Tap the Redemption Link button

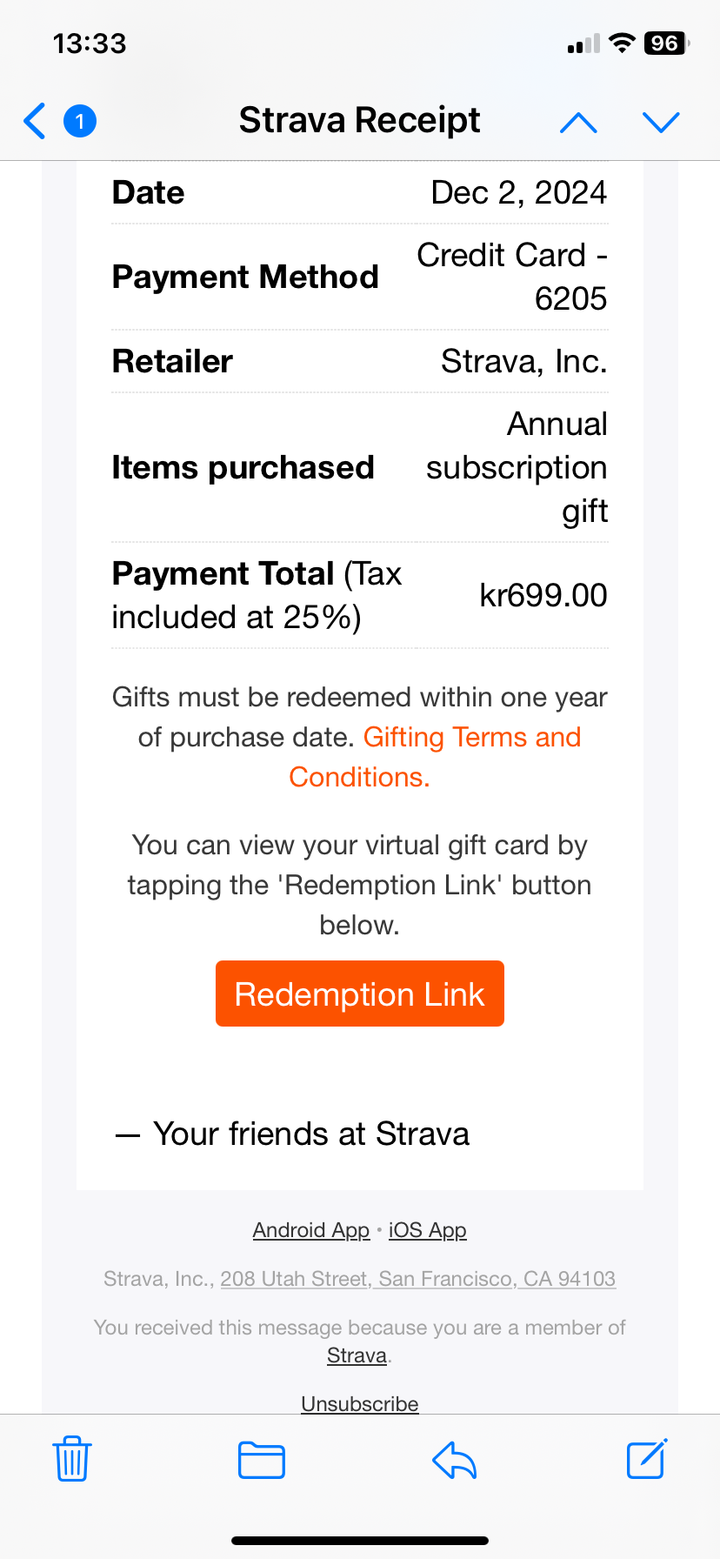tap(360, 994)
